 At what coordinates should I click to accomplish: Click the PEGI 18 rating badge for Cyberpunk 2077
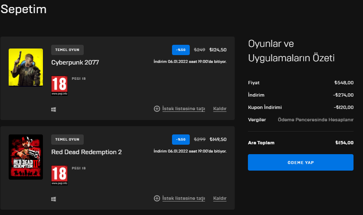click(59, 86)
